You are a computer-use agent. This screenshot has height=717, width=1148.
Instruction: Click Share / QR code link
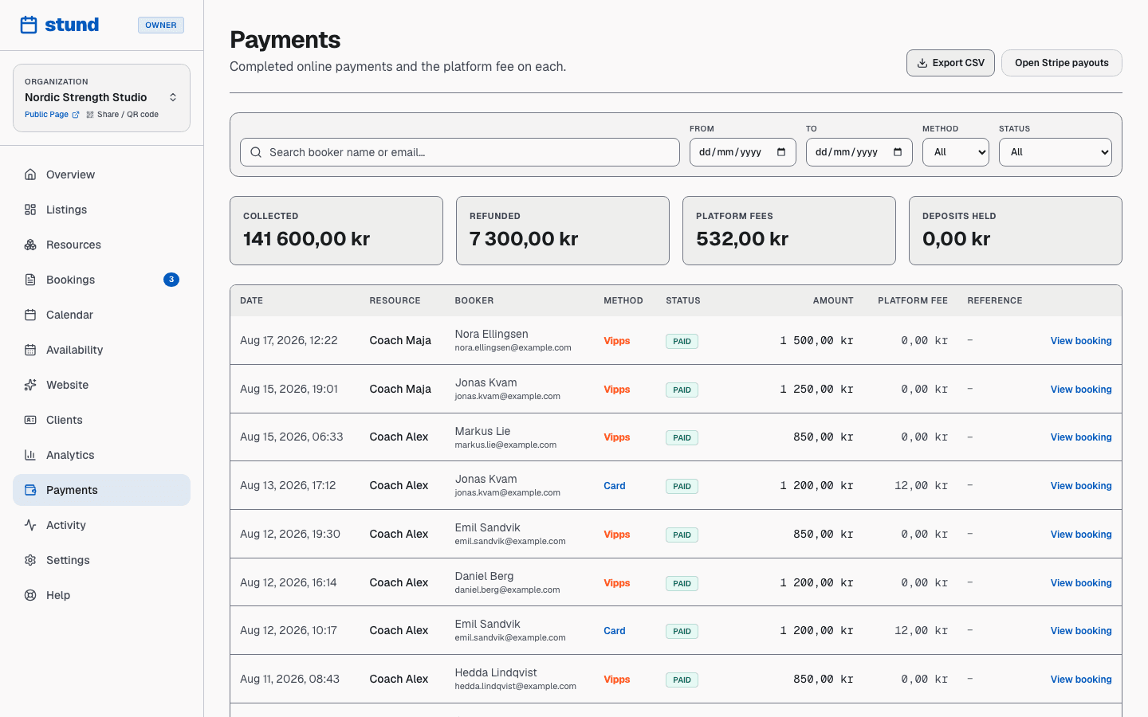[x=123, y=115]
